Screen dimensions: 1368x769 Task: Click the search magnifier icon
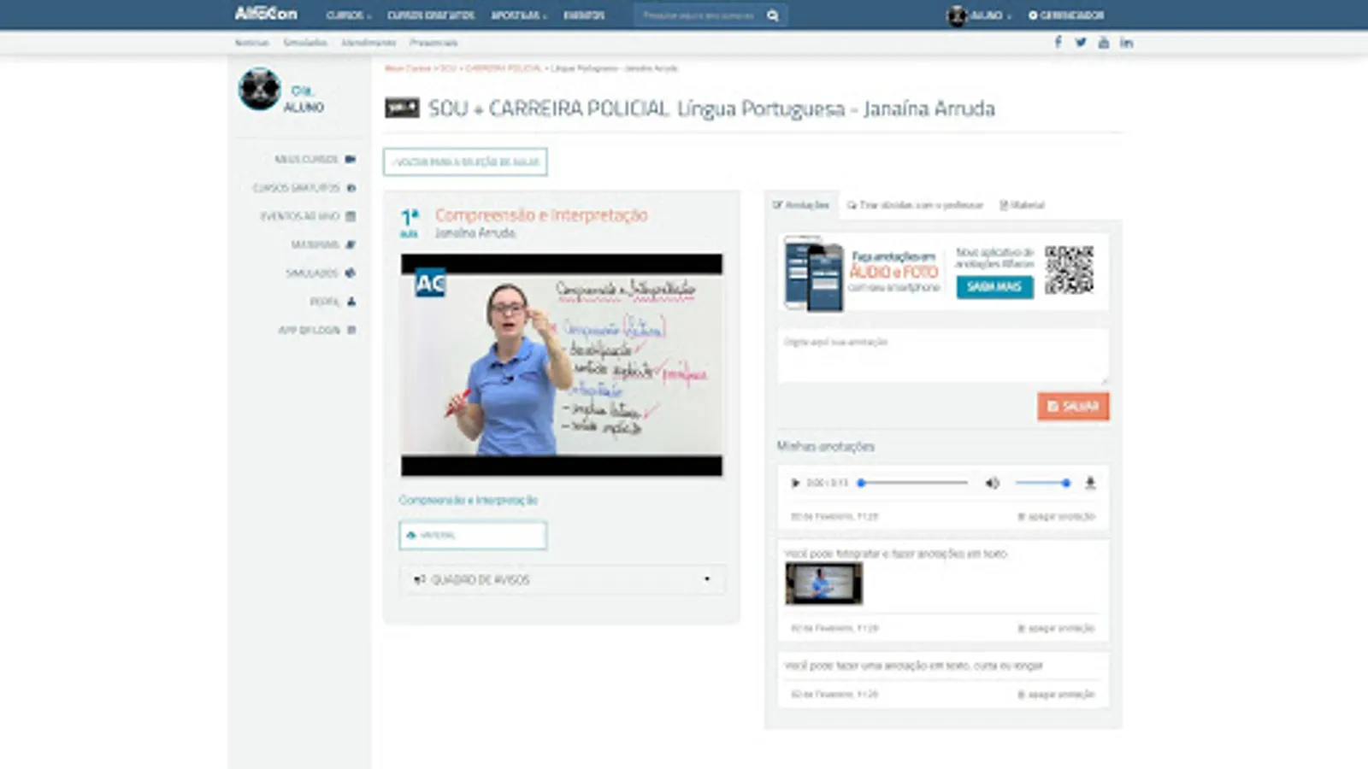click(773, 15)
